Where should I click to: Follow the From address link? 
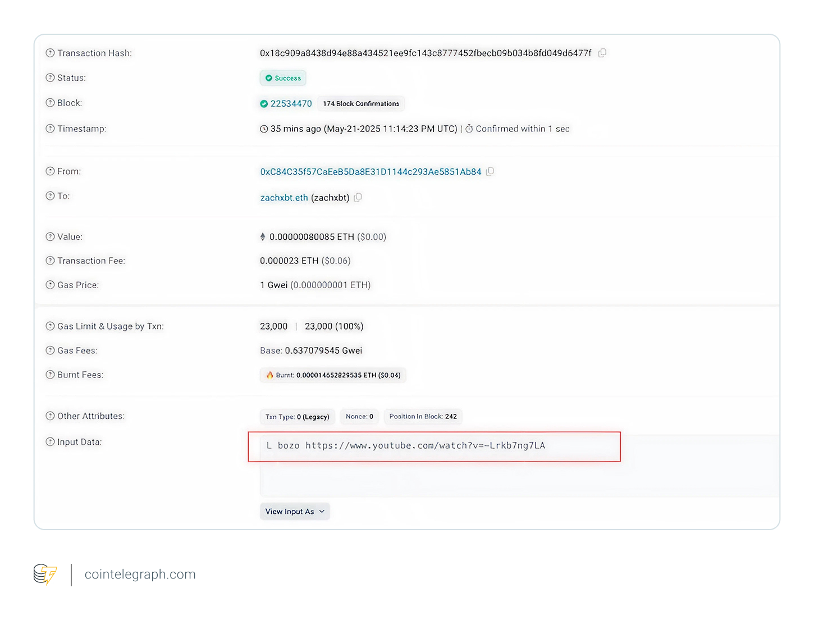pyautogui.click(x=371, y=171)
